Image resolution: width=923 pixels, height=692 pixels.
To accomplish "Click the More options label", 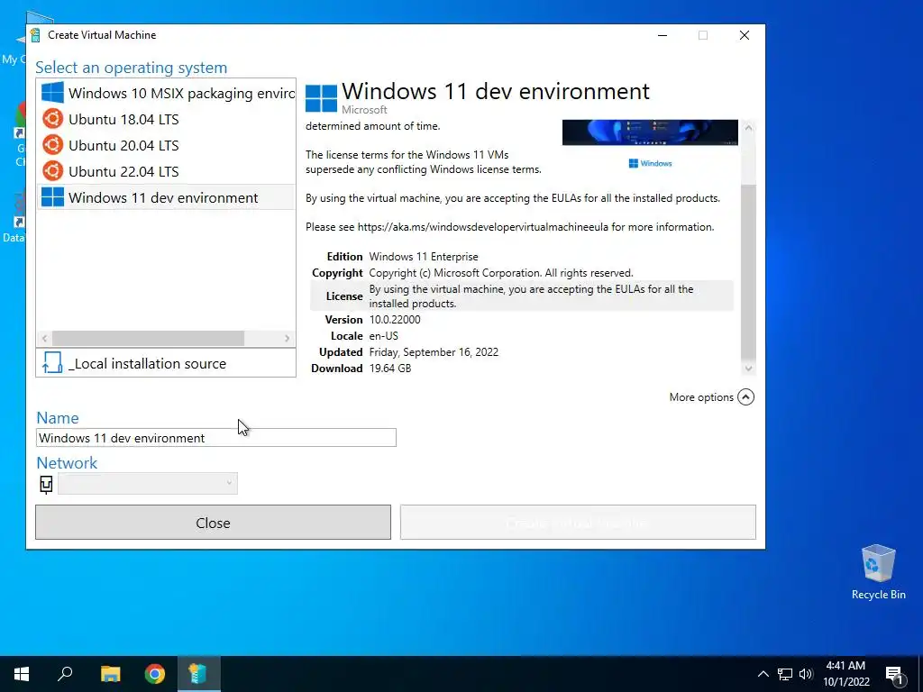I will coord(701,397).
